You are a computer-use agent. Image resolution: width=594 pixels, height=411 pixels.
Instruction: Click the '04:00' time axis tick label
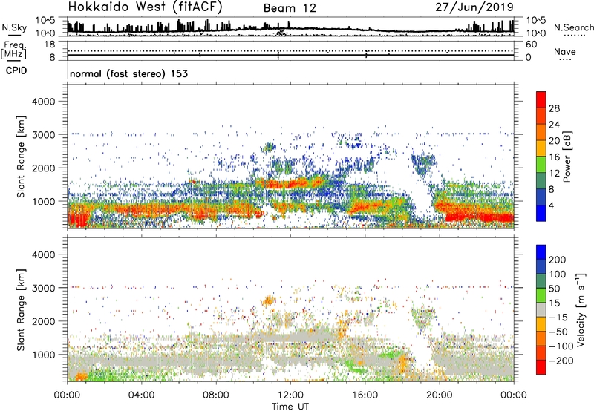pos(141,395)
